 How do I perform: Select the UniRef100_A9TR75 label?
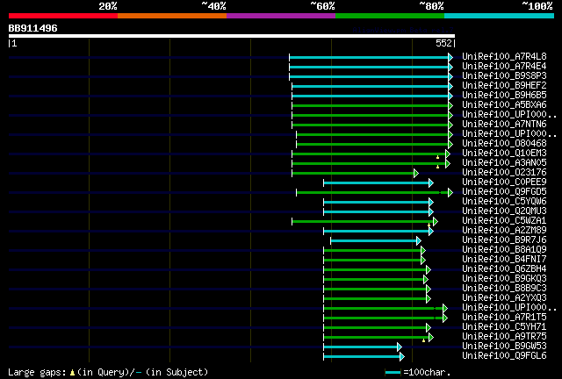[x=504, y=337]
